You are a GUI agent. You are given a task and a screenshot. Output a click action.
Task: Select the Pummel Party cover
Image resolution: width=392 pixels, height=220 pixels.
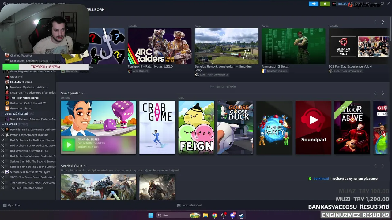pos(274,127)
